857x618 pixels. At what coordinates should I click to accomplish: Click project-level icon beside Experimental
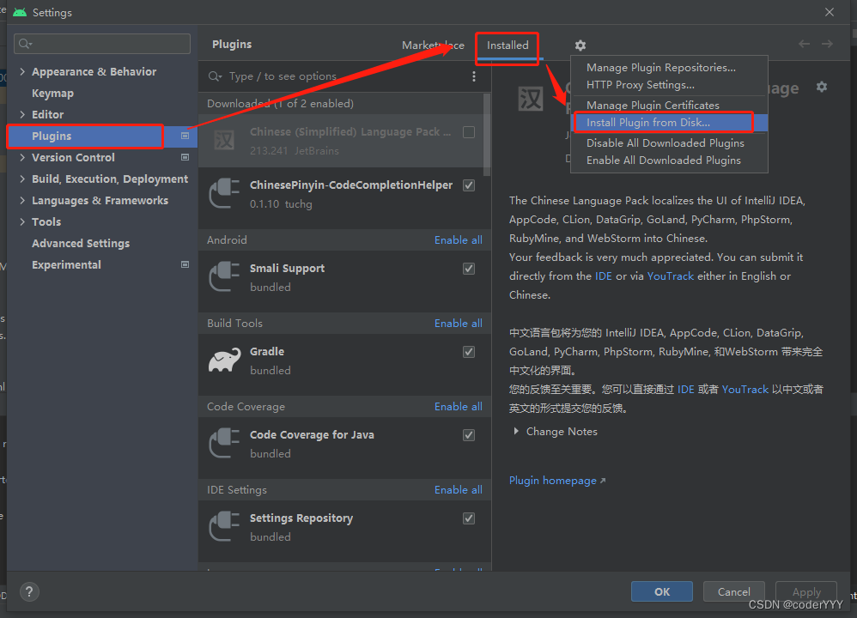click(x=185, y=264)
